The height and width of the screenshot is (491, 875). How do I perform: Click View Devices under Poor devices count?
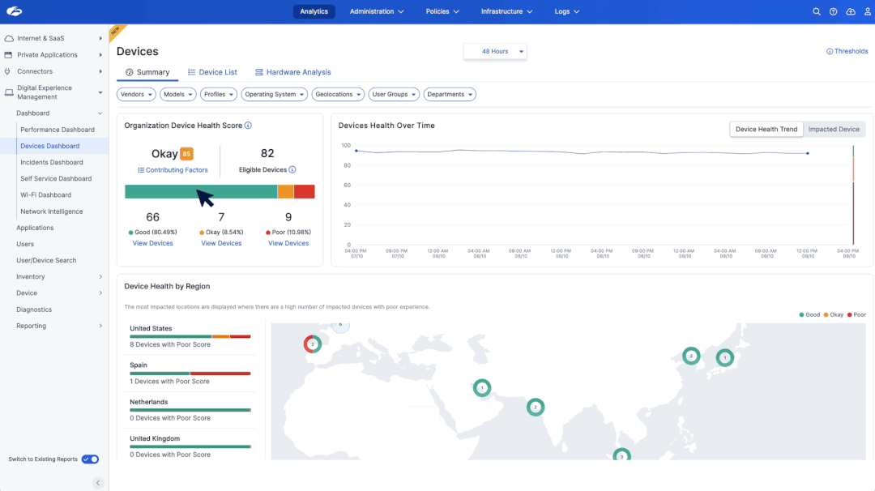(288, 243)
